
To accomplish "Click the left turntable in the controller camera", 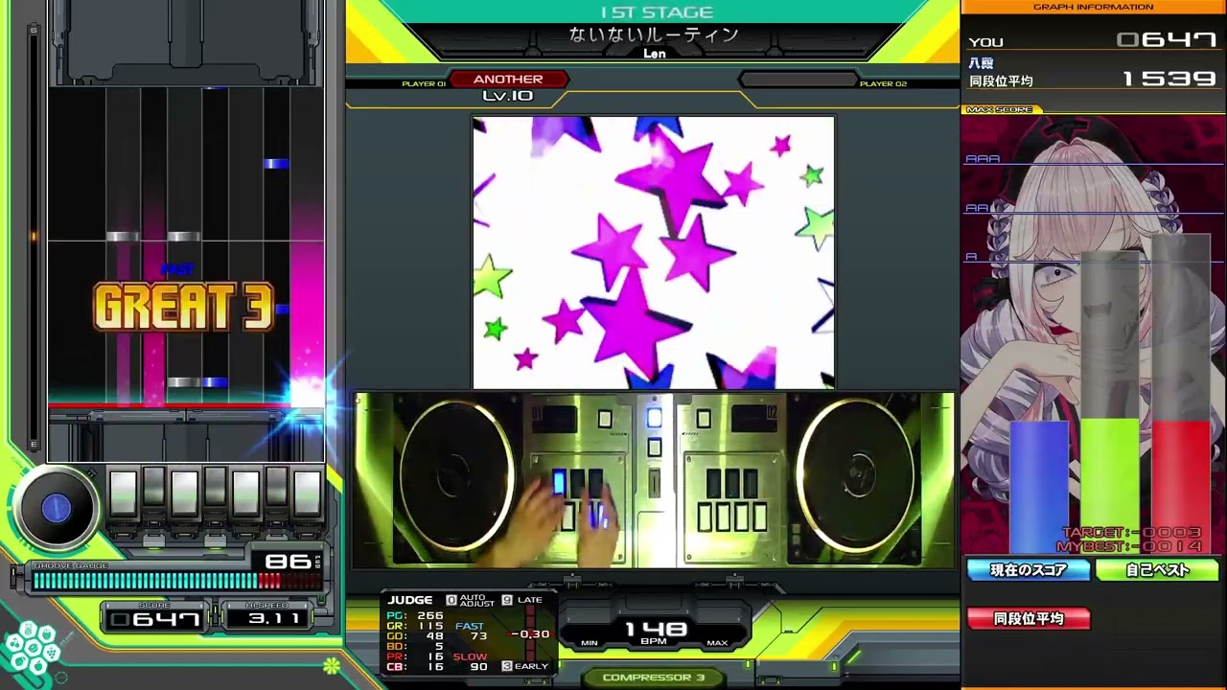I will coord(456,473).
